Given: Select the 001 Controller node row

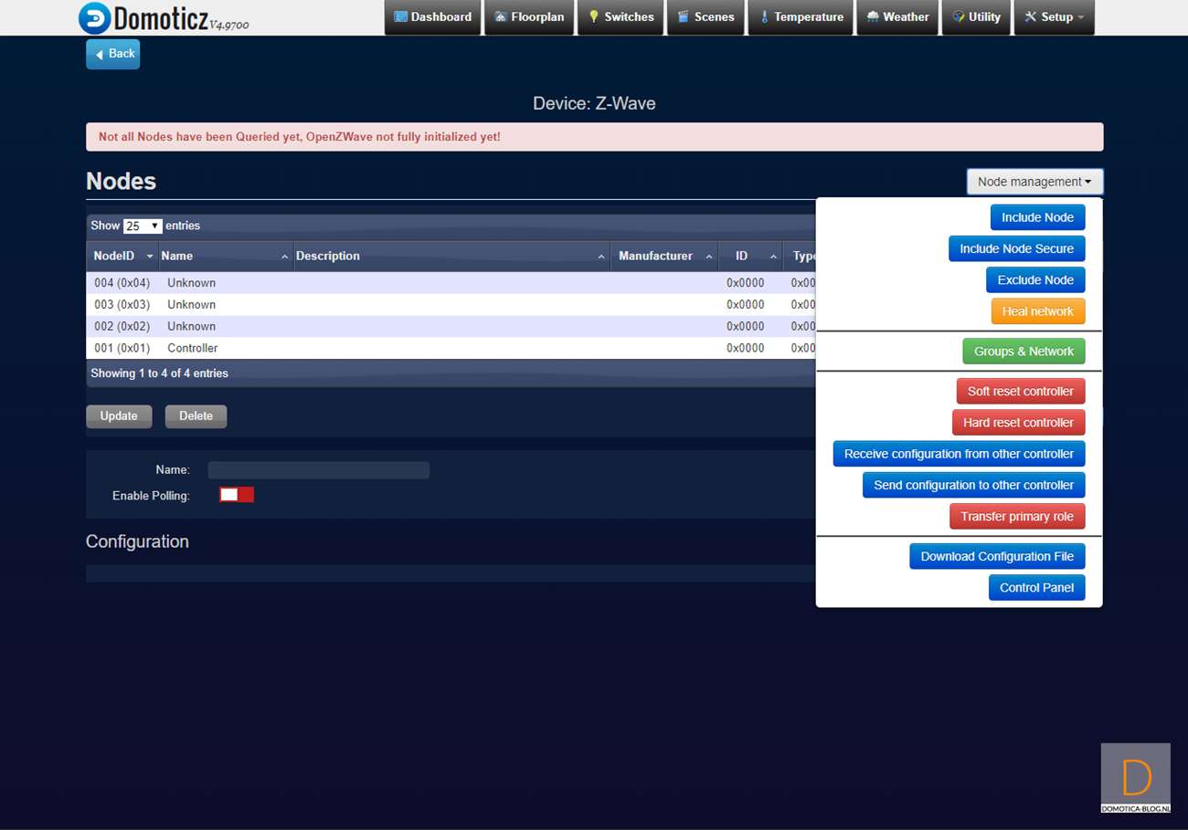Looking at the screenshot, I should click(x=451, y=349).
